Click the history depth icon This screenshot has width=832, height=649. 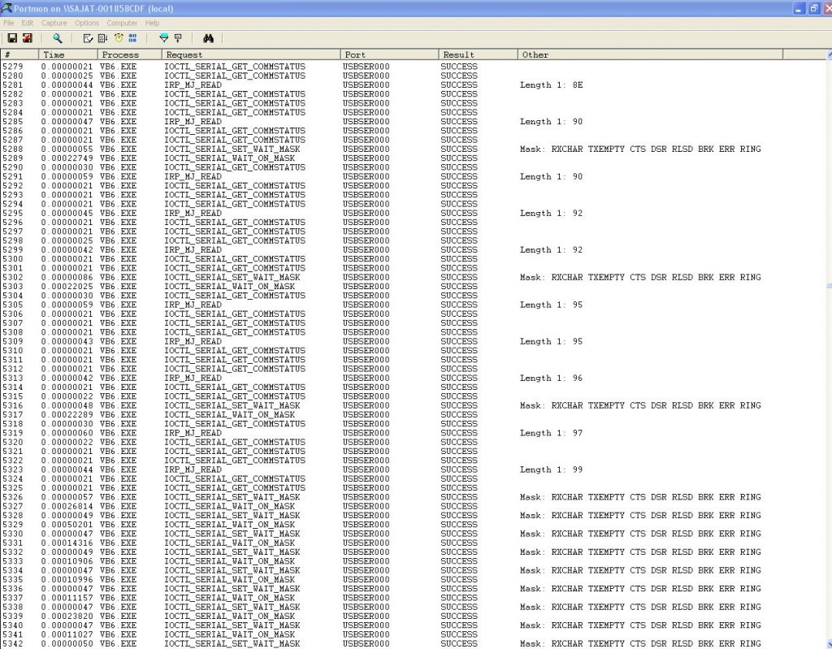pos(178,38)
